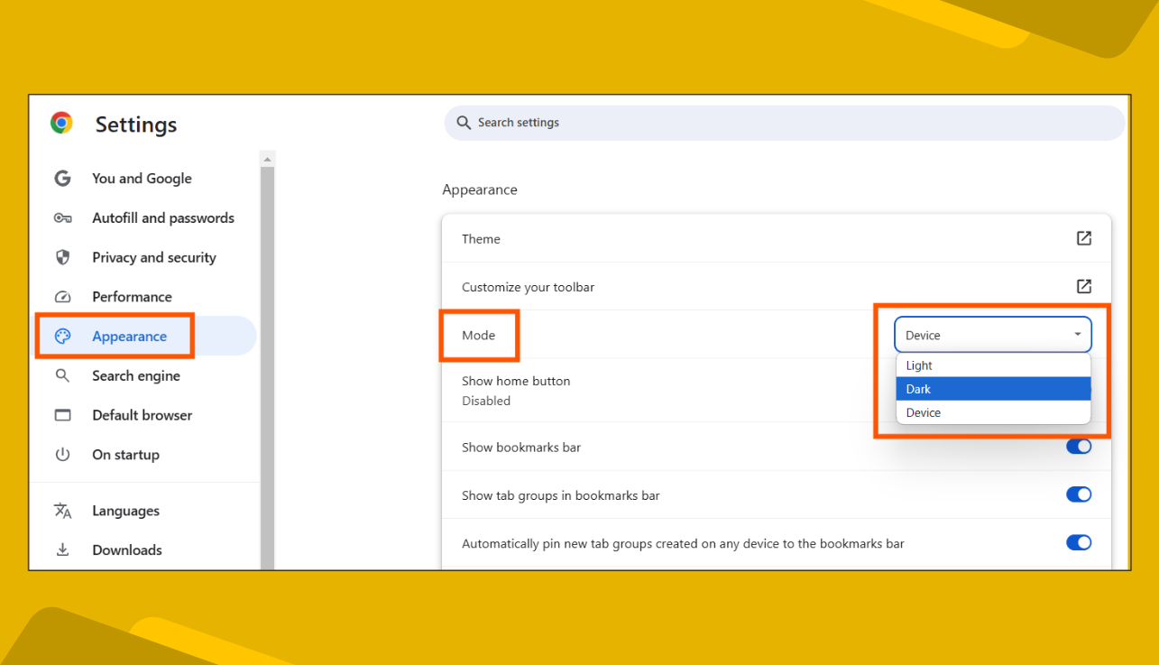Click the On startup power icon
Screen dimensions: 1159x665
pos(62,454)
